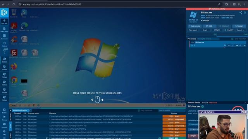Viewport: 248px width, 139px height.
Task: Open Profile in the sidebar
Action: 4,111
